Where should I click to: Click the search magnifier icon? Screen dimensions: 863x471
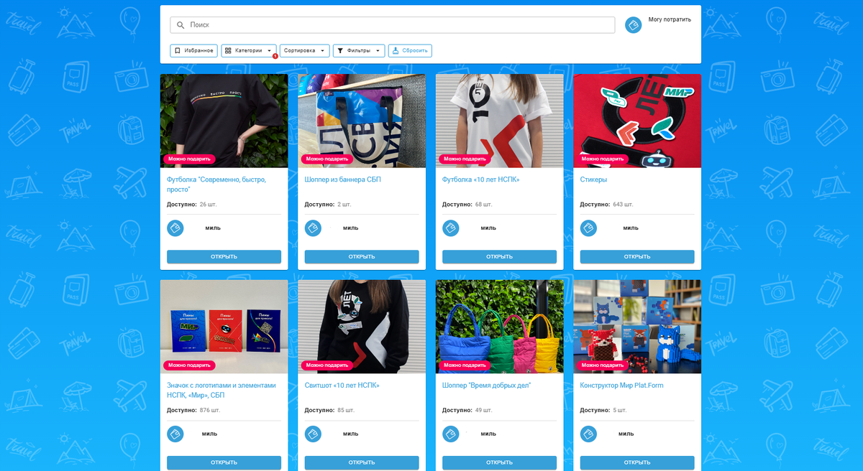[179, 25]
